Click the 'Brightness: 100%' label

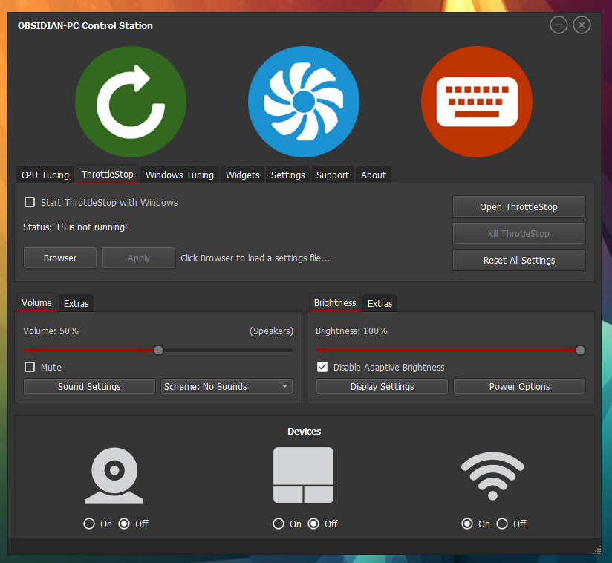(x=351, y=331)
